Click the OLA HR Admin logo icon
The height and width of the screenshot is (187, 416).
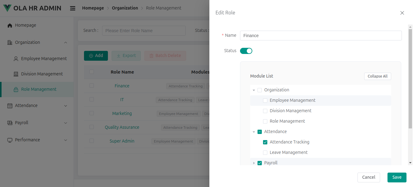coord(7,8)
